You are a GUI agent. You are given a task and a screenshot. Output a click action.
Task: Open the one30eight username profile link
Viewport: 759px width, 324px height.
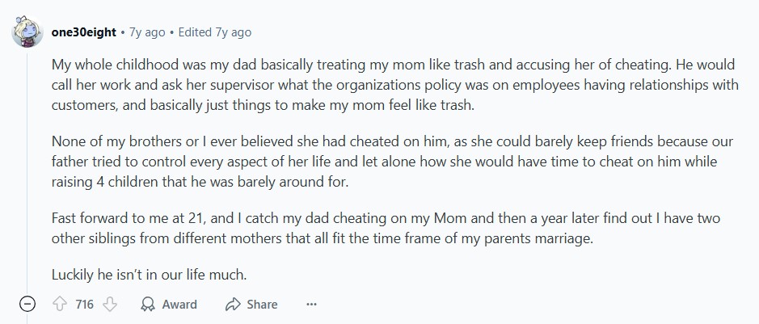tap(82, 32)
